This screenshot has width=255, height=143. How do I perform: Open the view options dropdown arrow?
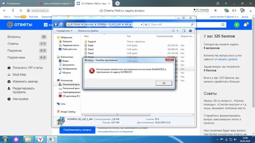click(x=178, y=31)
